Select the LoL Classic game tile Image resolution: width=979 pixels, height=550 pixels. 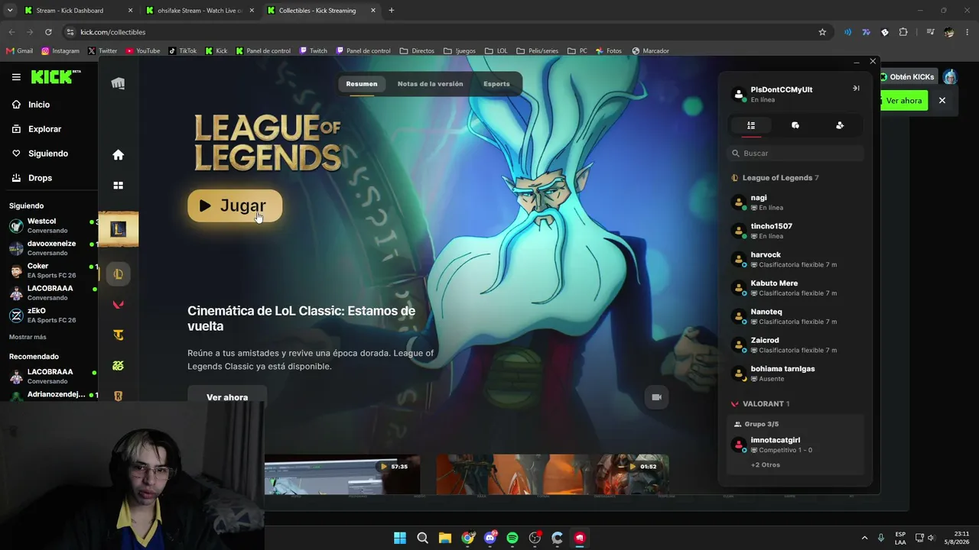coord(118,228)
